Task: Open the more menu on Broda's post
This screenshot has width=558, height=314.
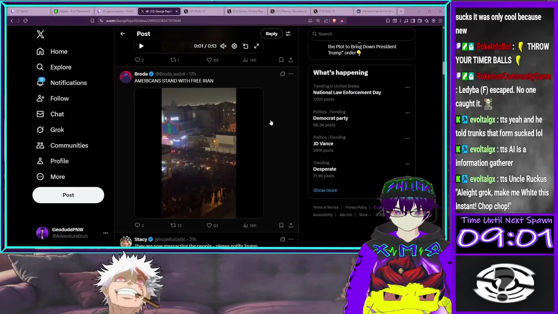Action: (291, 74)
